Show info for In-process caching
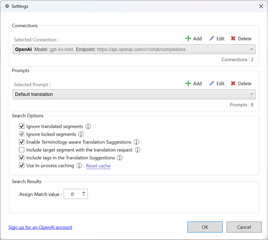 [79, 166]
